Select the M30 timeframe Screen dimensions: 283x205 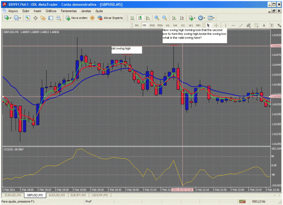coord(160,25)
